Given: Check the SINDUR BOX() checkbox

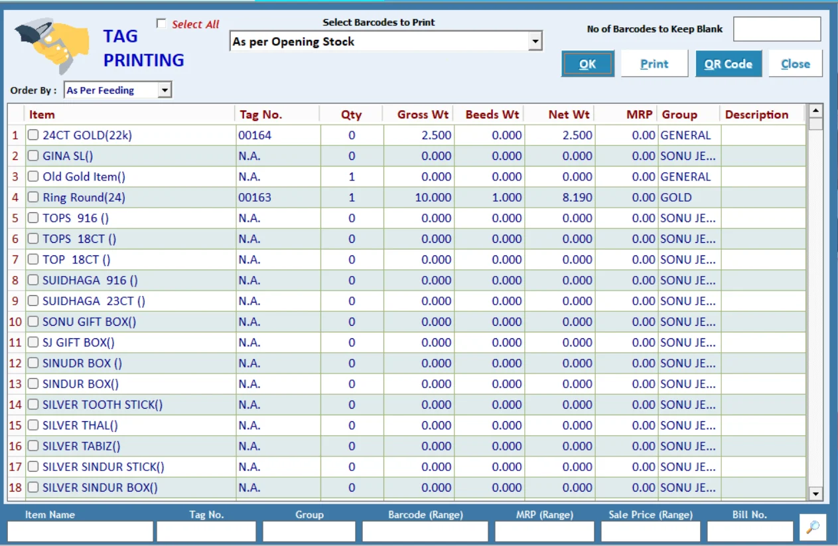Looking at the screenshot, I should 33,384.
